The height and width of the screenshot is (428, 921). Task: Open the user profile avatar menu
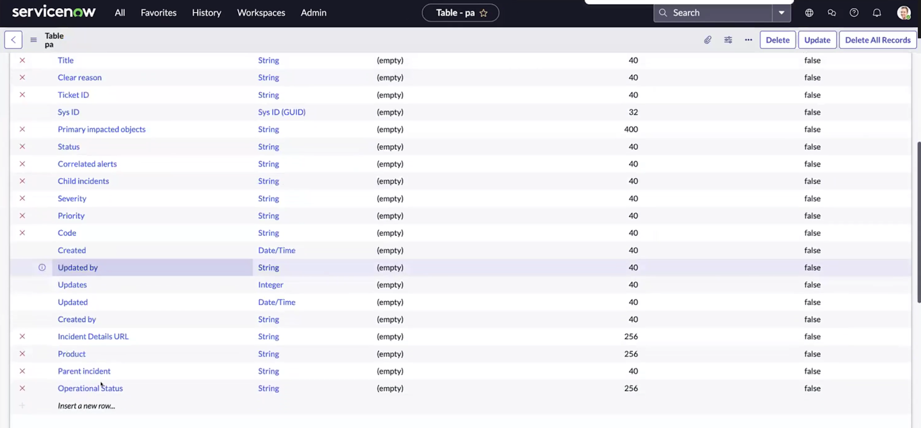(x=904, y=13)
